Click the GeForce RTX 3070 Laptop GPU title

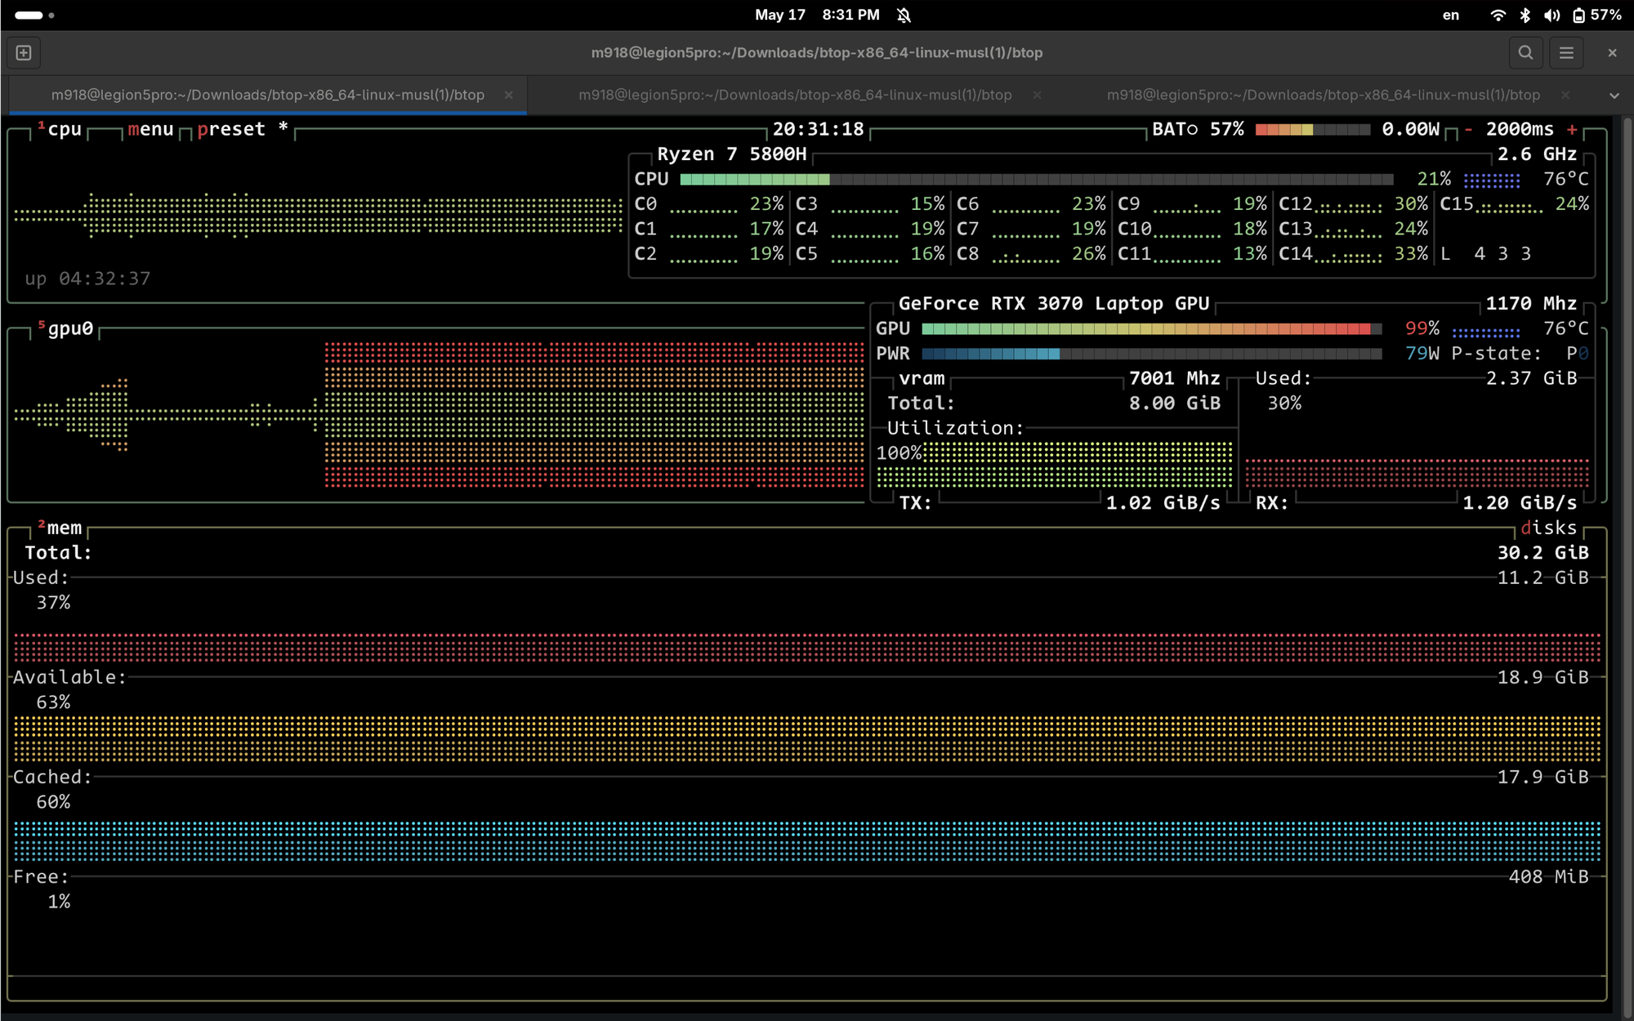click(x=1054, y=304)
